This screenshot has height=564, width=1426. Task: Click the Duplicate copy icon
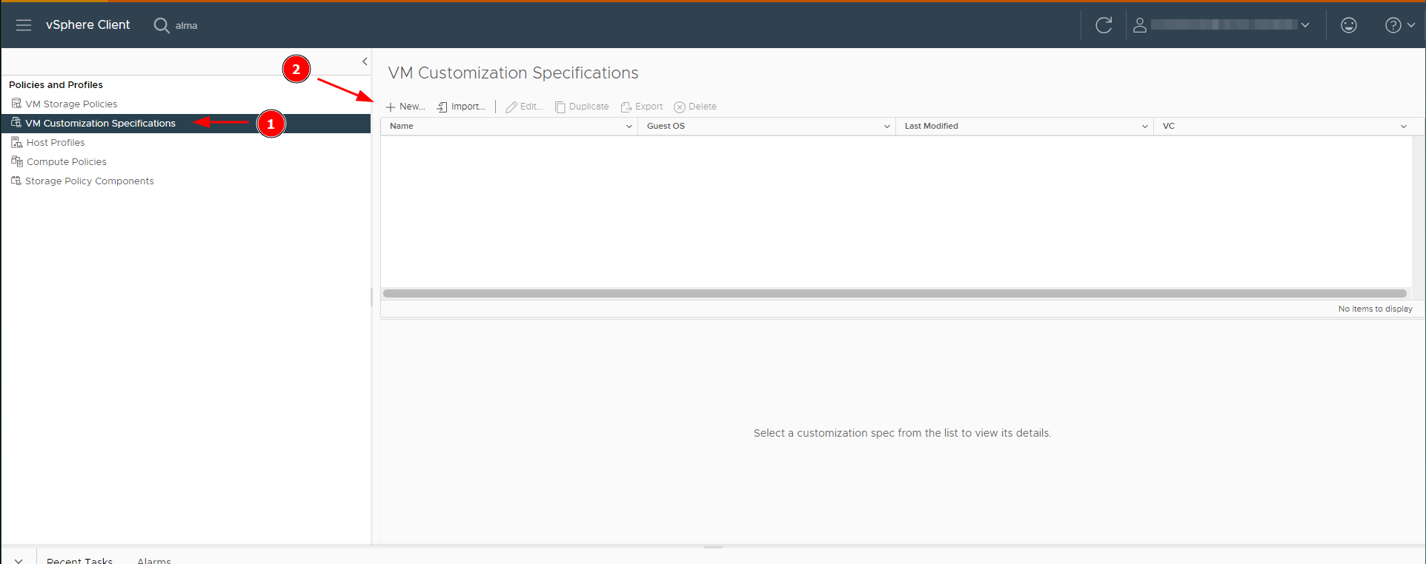tap(560, 107)
